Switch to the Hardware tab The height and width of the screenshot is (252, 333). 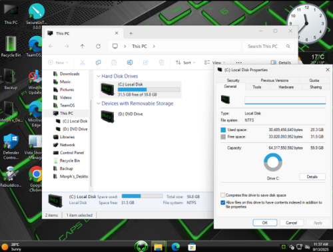pos(286,87)
